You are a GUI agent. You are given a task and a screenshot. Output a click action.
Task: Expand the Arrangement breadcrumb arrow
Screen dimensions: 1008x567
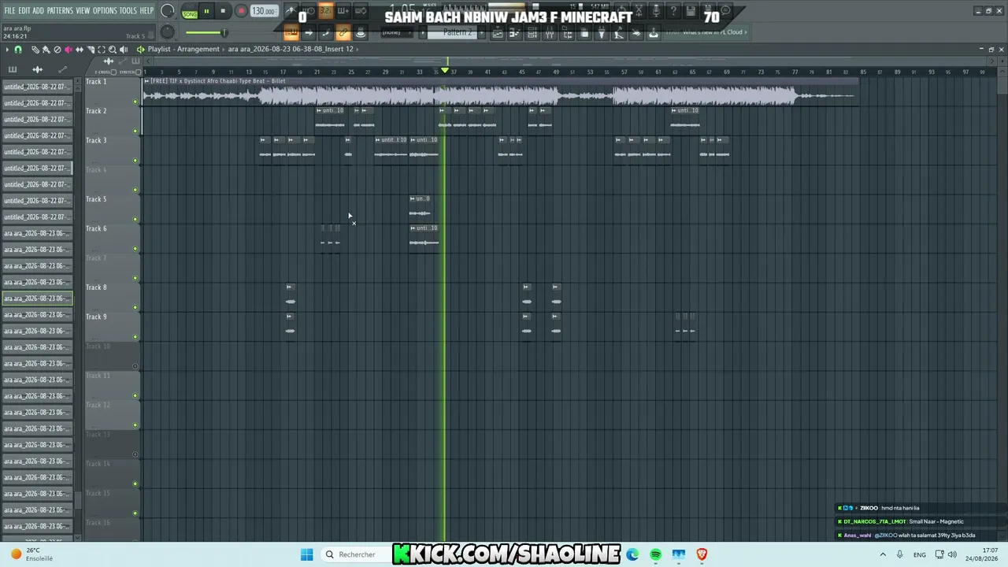point(224,49)
